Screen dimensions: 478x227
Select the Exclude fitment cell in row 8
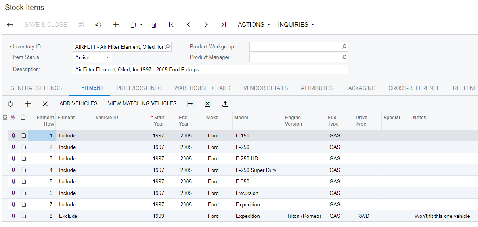(x=75, y=216)
